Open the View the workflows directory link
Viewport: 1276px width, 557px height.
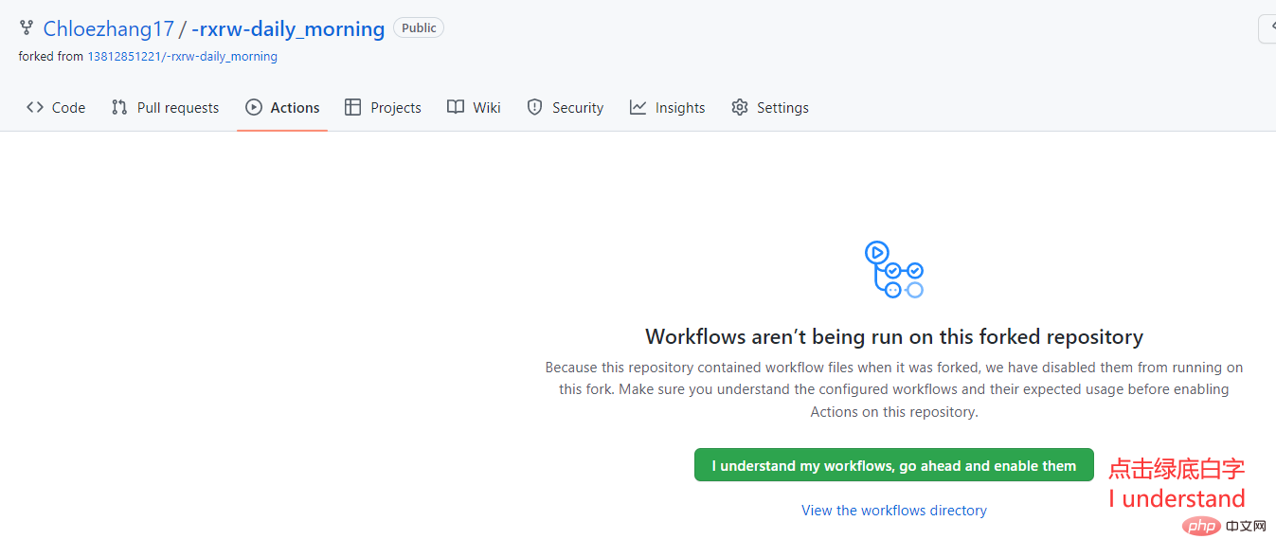(893, 511)
